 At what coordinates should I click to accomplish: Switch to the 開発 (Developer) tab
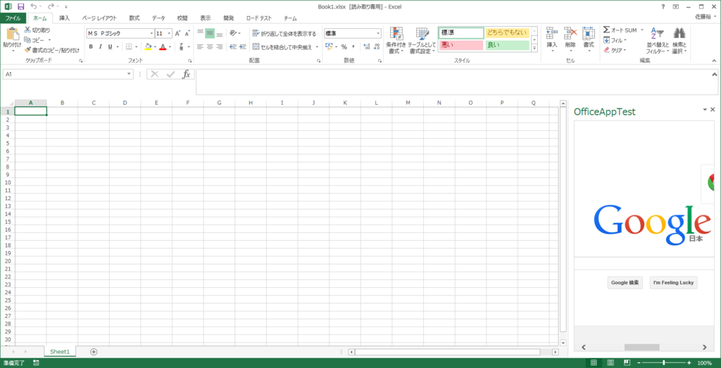[x=229, y=18]
